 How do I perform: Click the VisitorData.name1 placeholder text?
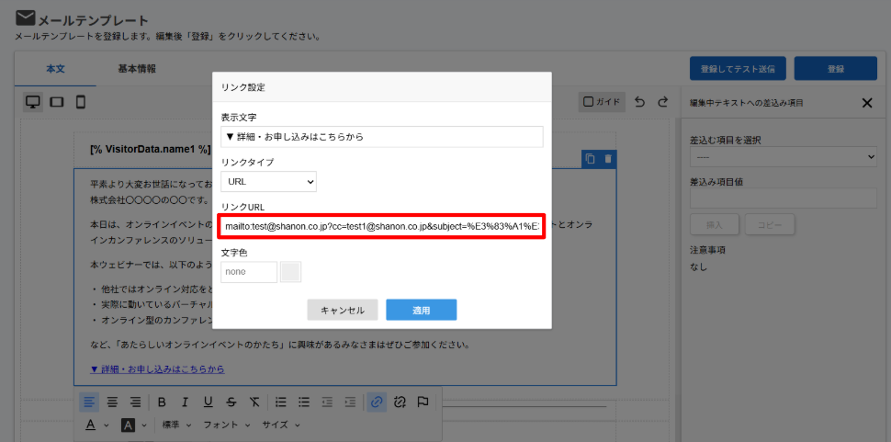click(x=150, y=150)
